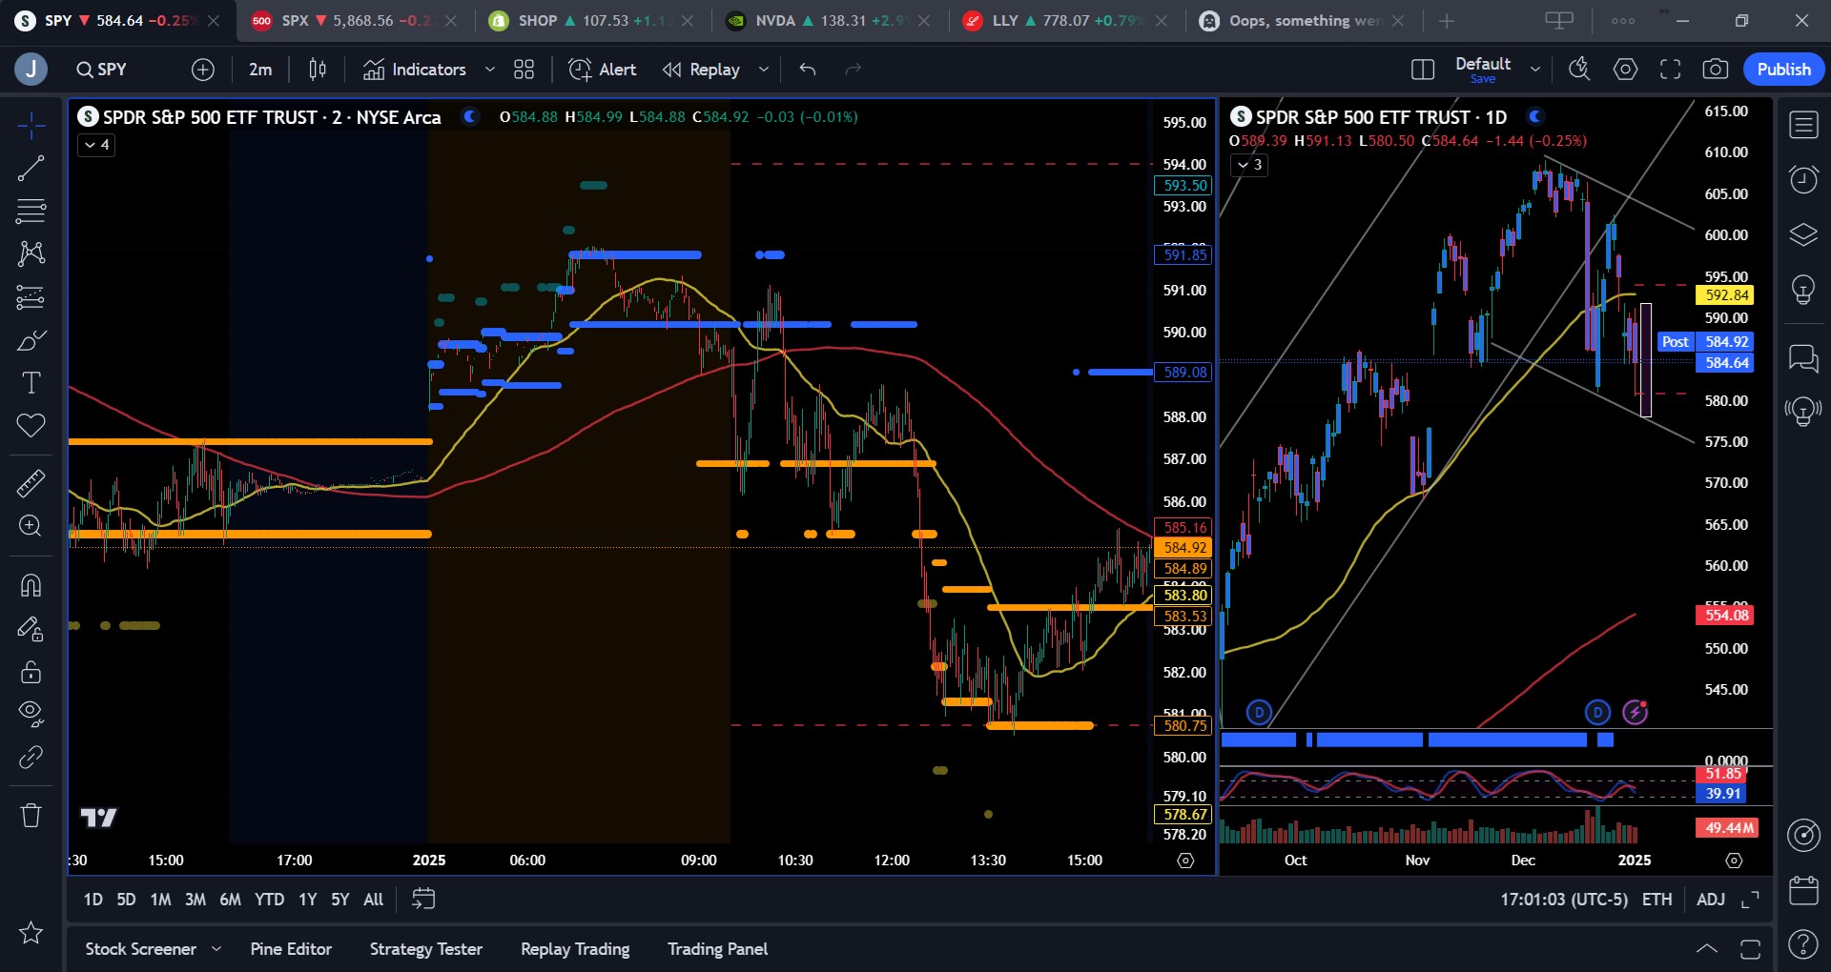Create a new Alert
Screen dimensions: 1831x972
(603, 70)
